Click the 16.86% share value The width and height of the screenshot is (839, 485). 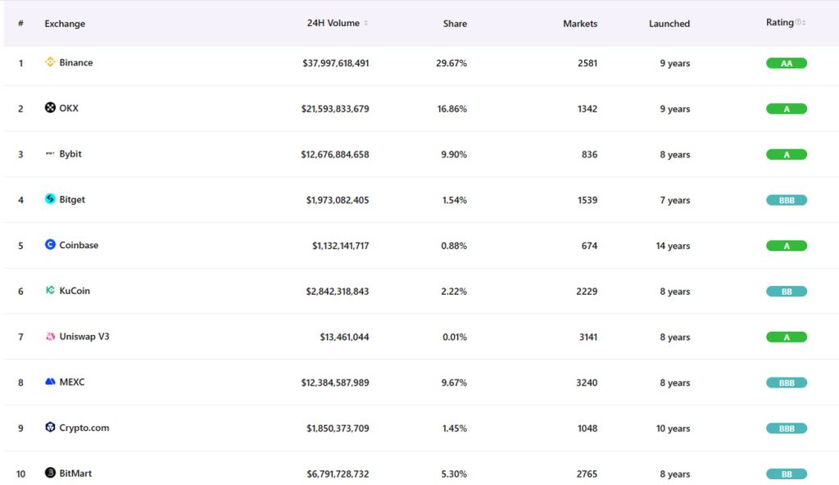pyautogui.click(x=451, y=109)
